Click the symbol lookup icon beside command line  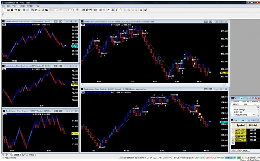77,10
